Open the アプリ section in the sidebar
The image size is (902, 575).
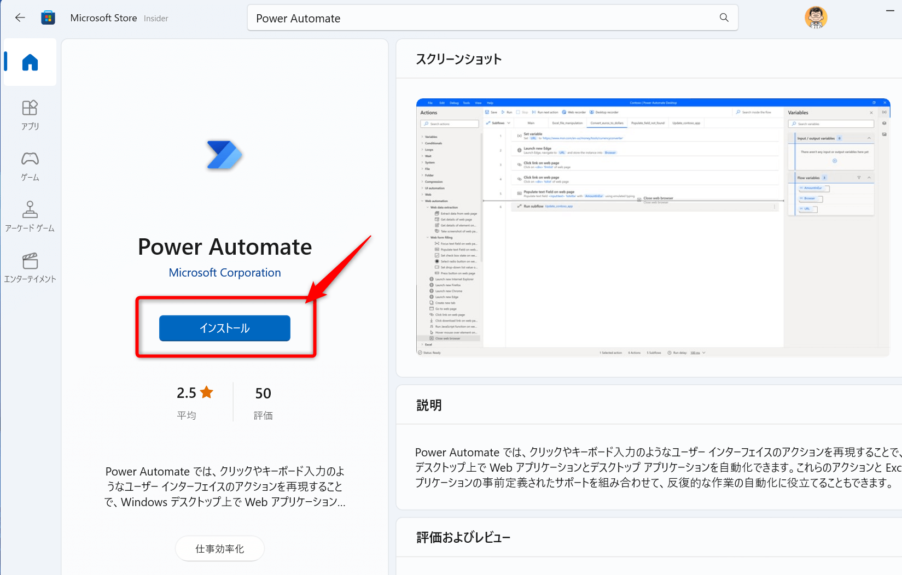30,115
